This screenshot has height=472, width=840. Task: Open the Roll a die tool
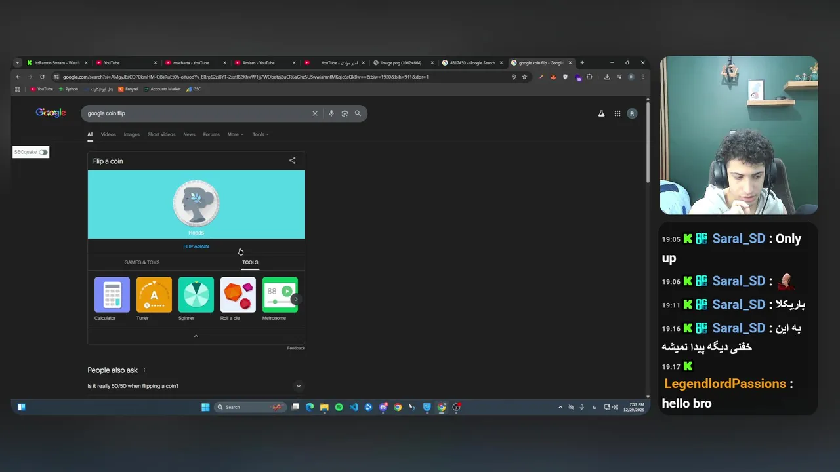(238, 299)
